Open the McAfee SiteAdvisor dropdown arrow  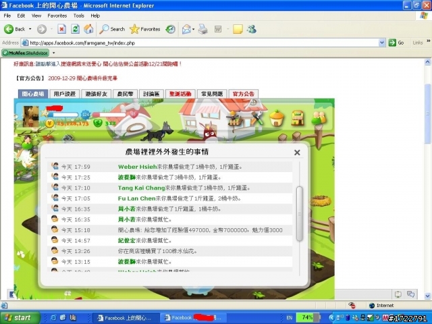pyautogui.click(x=54, y=53)
